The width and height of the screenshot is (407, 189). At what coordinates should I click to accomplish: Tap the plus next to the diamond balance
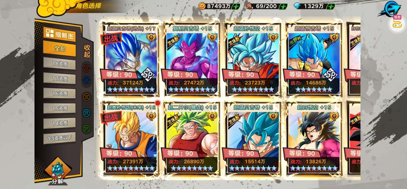coord(331,6)
